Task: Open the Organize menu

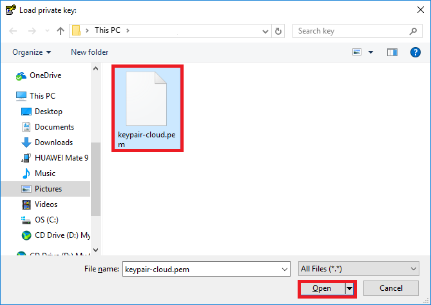Action: tap(32, 52)
